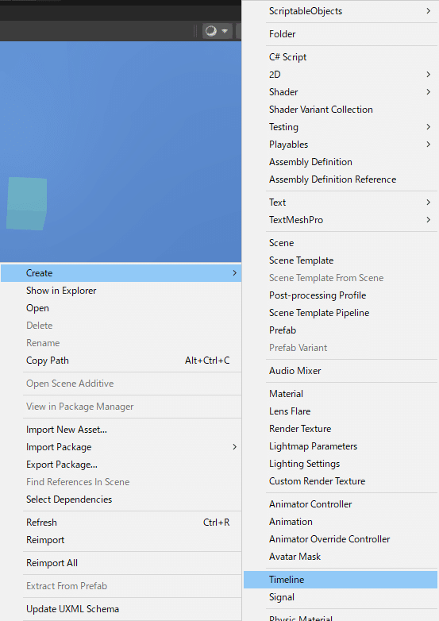Select the teal cube in the scene view
The width and height of the screenshot is (439, 621).
26,203
